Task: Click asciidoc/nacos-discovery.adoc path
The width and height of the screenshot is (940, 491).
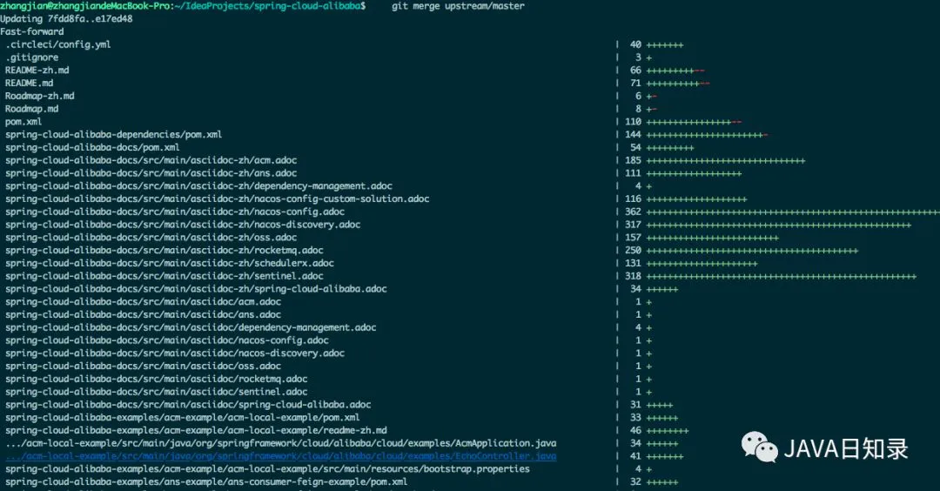Action: click(175, 353)
